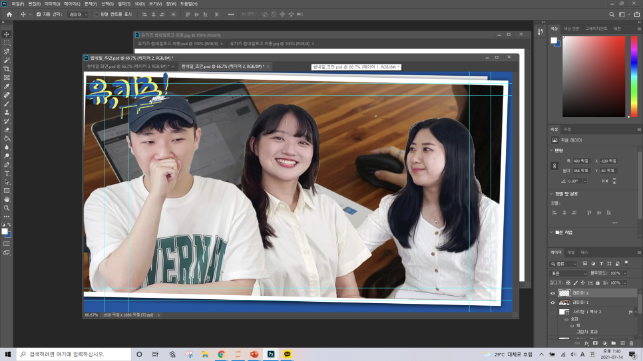Click the Home icon in options bar
Viewport: 643px width, 361px height.
(9, 15)
